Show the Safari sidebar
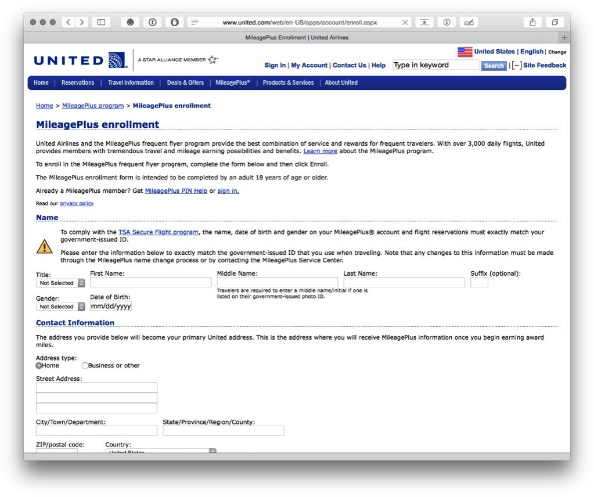Image resolution: width=594 pixels, height=497 pixels. (101, 22)
